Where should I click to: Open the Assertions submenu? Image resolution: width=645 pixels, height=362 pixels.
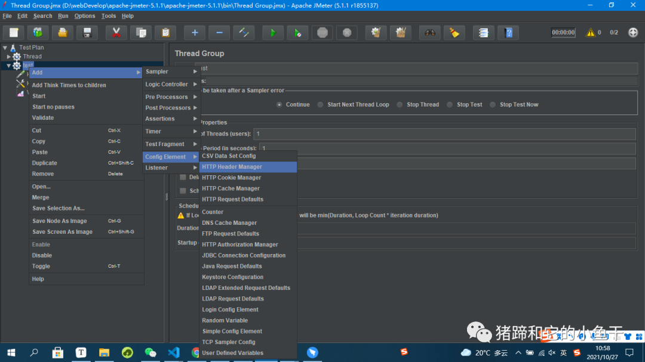[171, 119]
